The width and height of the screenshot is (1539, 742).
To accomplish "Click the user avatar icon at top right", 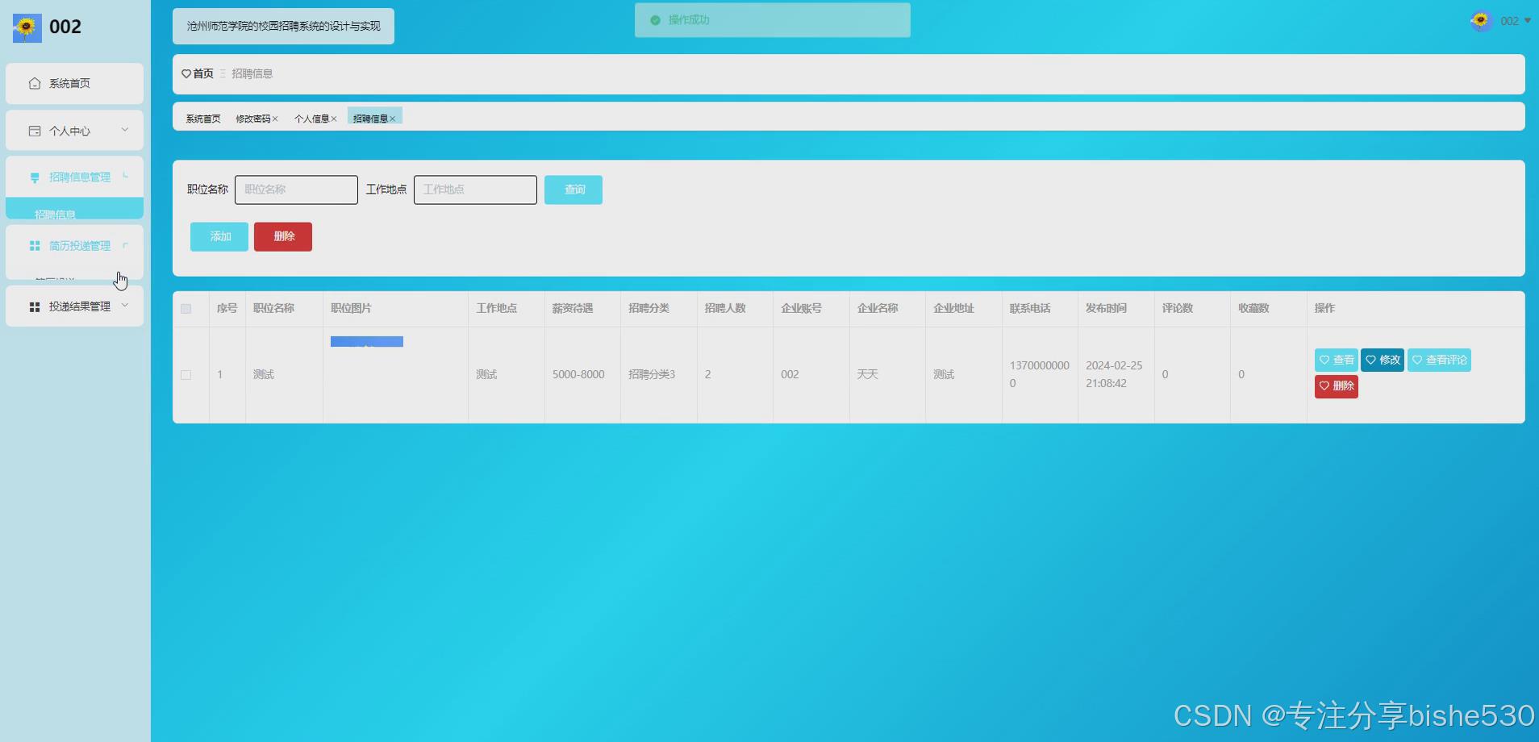I will click(1481, 21).
